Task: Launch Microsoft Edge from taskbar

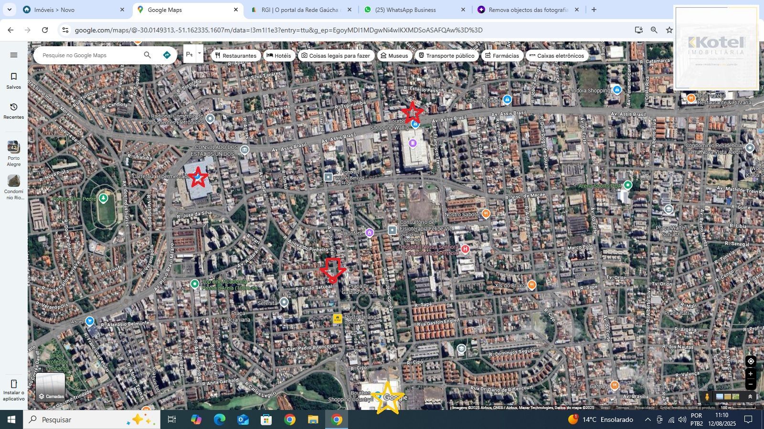Action: pos(220,419)
